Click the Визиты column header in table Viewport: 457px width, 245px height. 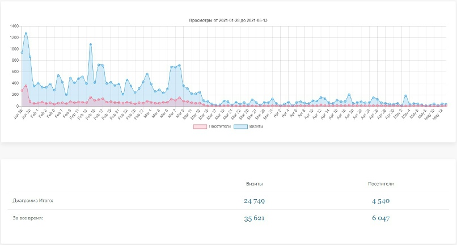click(254, 184)
